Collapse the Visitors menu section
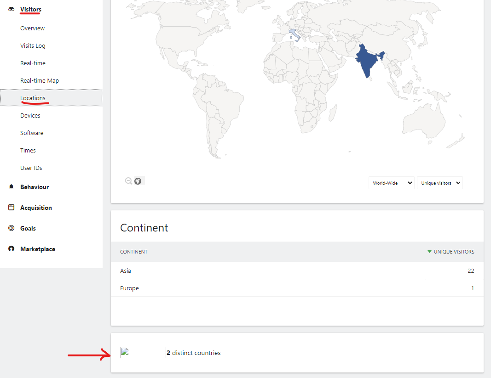This screenshot has height=378, width=491. 31,9
